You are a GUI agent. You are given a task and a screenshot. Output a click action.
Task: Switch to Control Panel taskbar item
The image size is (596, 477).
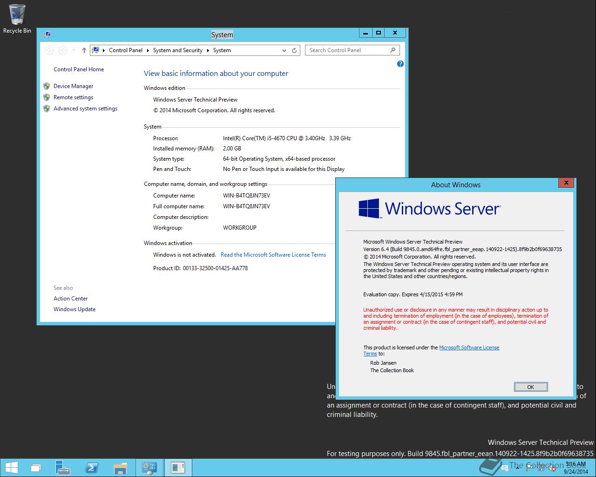click(149, 468)
